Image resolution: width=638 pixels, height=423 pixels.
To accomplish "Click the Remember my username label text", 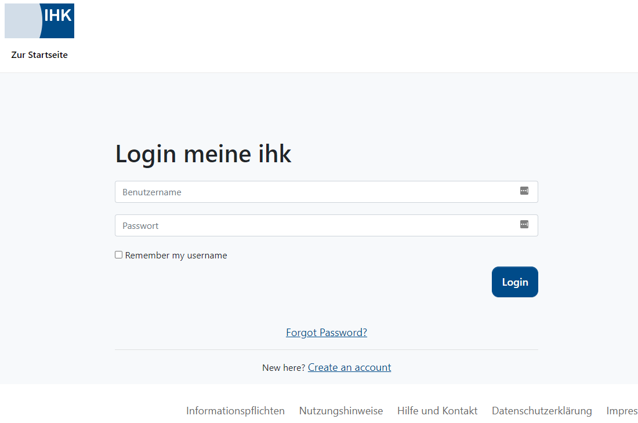I will pos(176,255).
